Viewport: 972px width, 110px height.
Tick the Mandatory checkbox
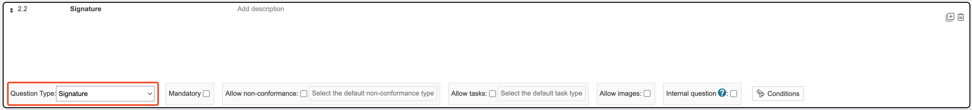pyautogui.click(x=206, y=94)
